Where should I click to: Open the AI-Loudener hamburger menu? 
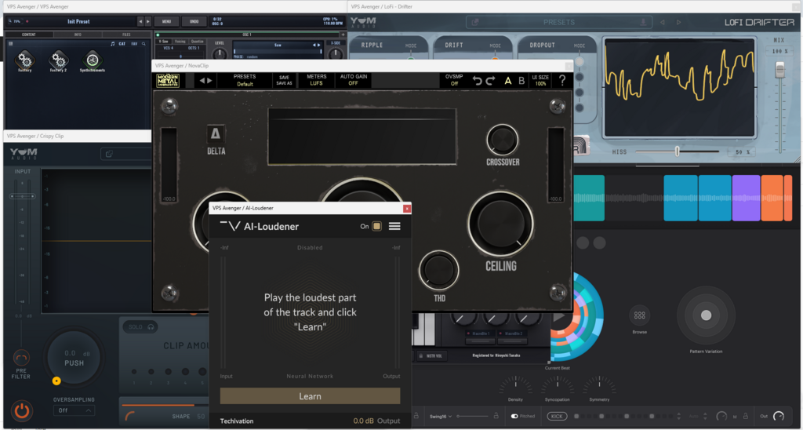pyautogui.click(x=394, y=226)
